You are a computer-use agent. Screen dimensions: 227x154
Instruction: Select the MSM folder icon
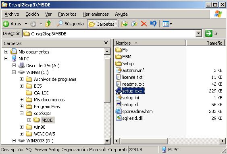[x=119, y=57]
